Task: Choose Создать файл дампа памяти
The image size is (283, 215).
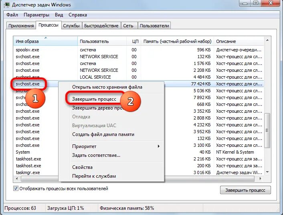Action: tap(103, 134)
